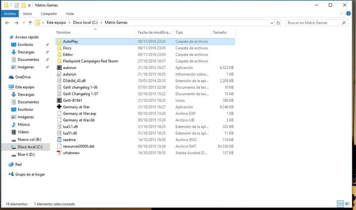The width and height of the screenshot is (356, 210).
Task: Click the GaW-B1941 icon file
Action: [59, 100]
